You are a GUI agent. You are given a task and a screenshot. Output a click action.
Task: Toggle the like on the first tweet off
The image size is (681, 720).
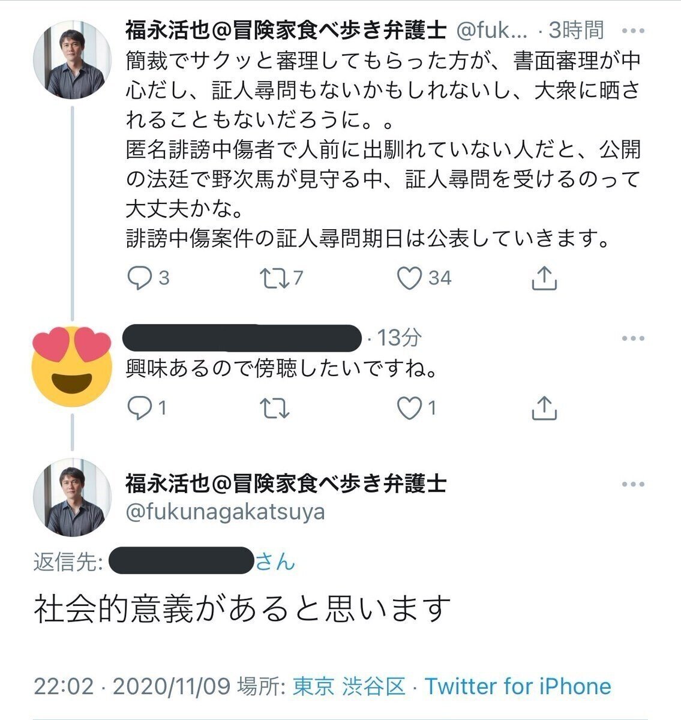[x=409, y=277]
